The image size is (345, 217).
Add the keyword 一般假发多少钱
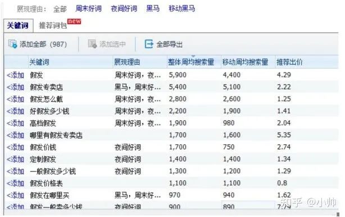click(x=15, y=171)
